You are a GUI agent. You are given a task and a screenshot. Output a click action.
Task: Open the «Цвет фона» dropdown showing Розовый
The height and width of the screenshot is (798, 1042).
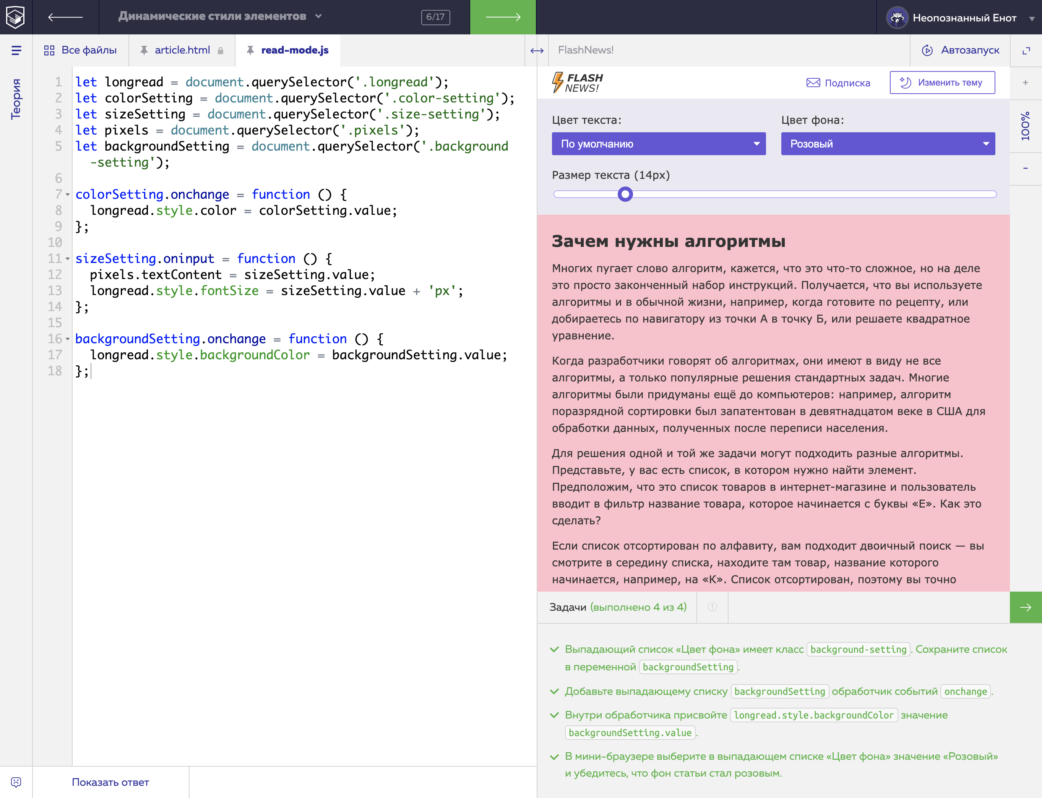887,144
